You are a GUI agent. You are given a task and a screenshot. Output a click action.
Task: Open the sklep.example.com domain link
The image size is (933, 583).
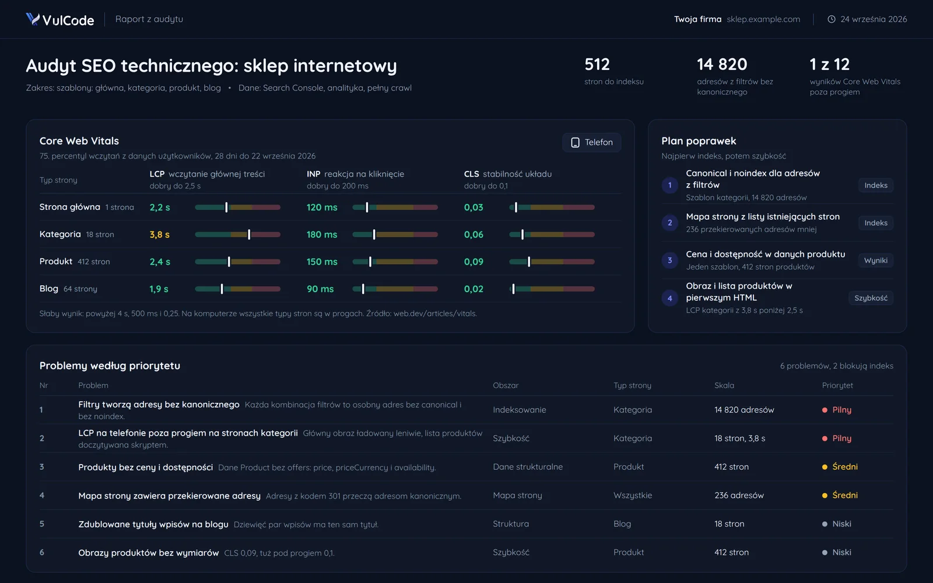763,19
